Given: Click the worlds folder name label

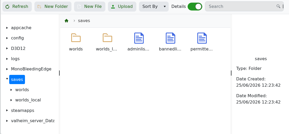Looking at the screenshot, I should [76, 49].
